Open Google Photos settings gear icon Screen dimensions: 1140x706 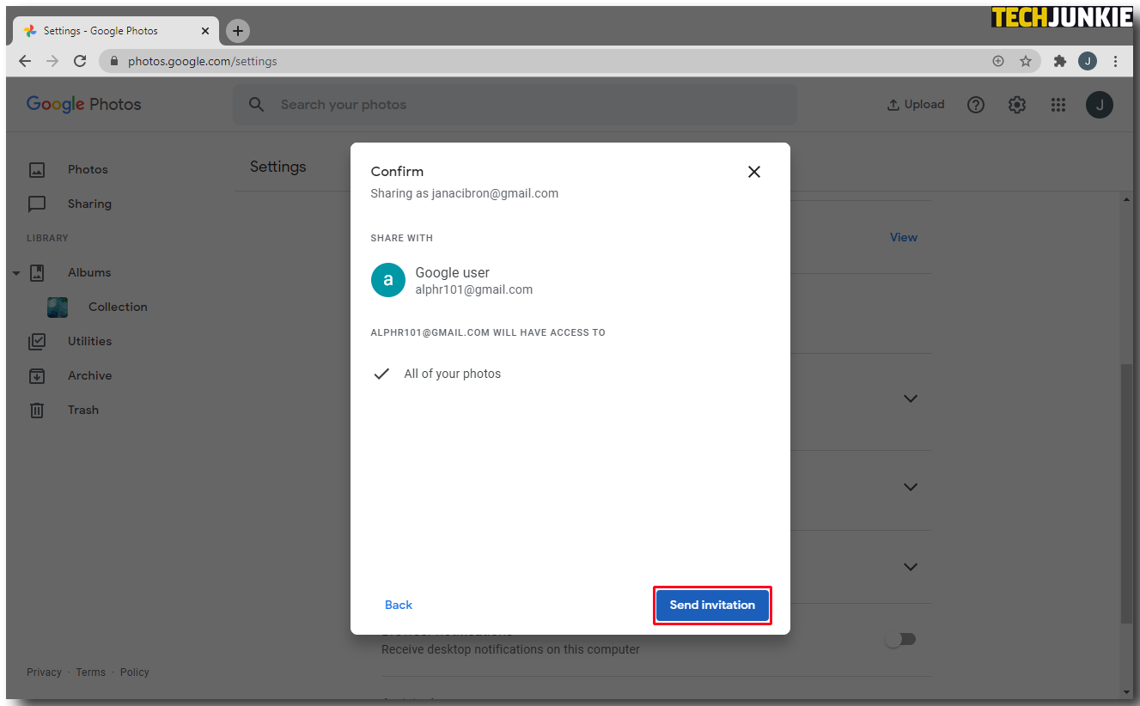[1017, 105]
